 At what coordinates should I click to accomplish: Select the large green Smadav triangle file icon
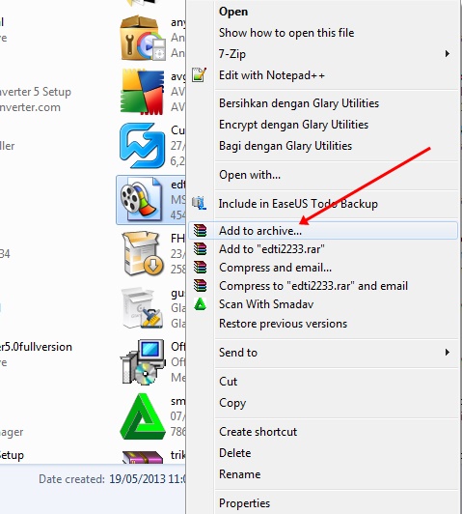pyautogui.click(x=142, y=416)
